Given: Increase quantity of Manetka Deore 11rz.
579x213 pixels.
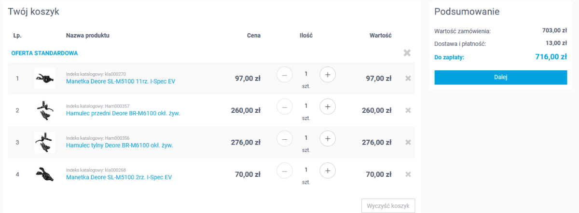Looking at the screenshot, I should click(328, 75).
